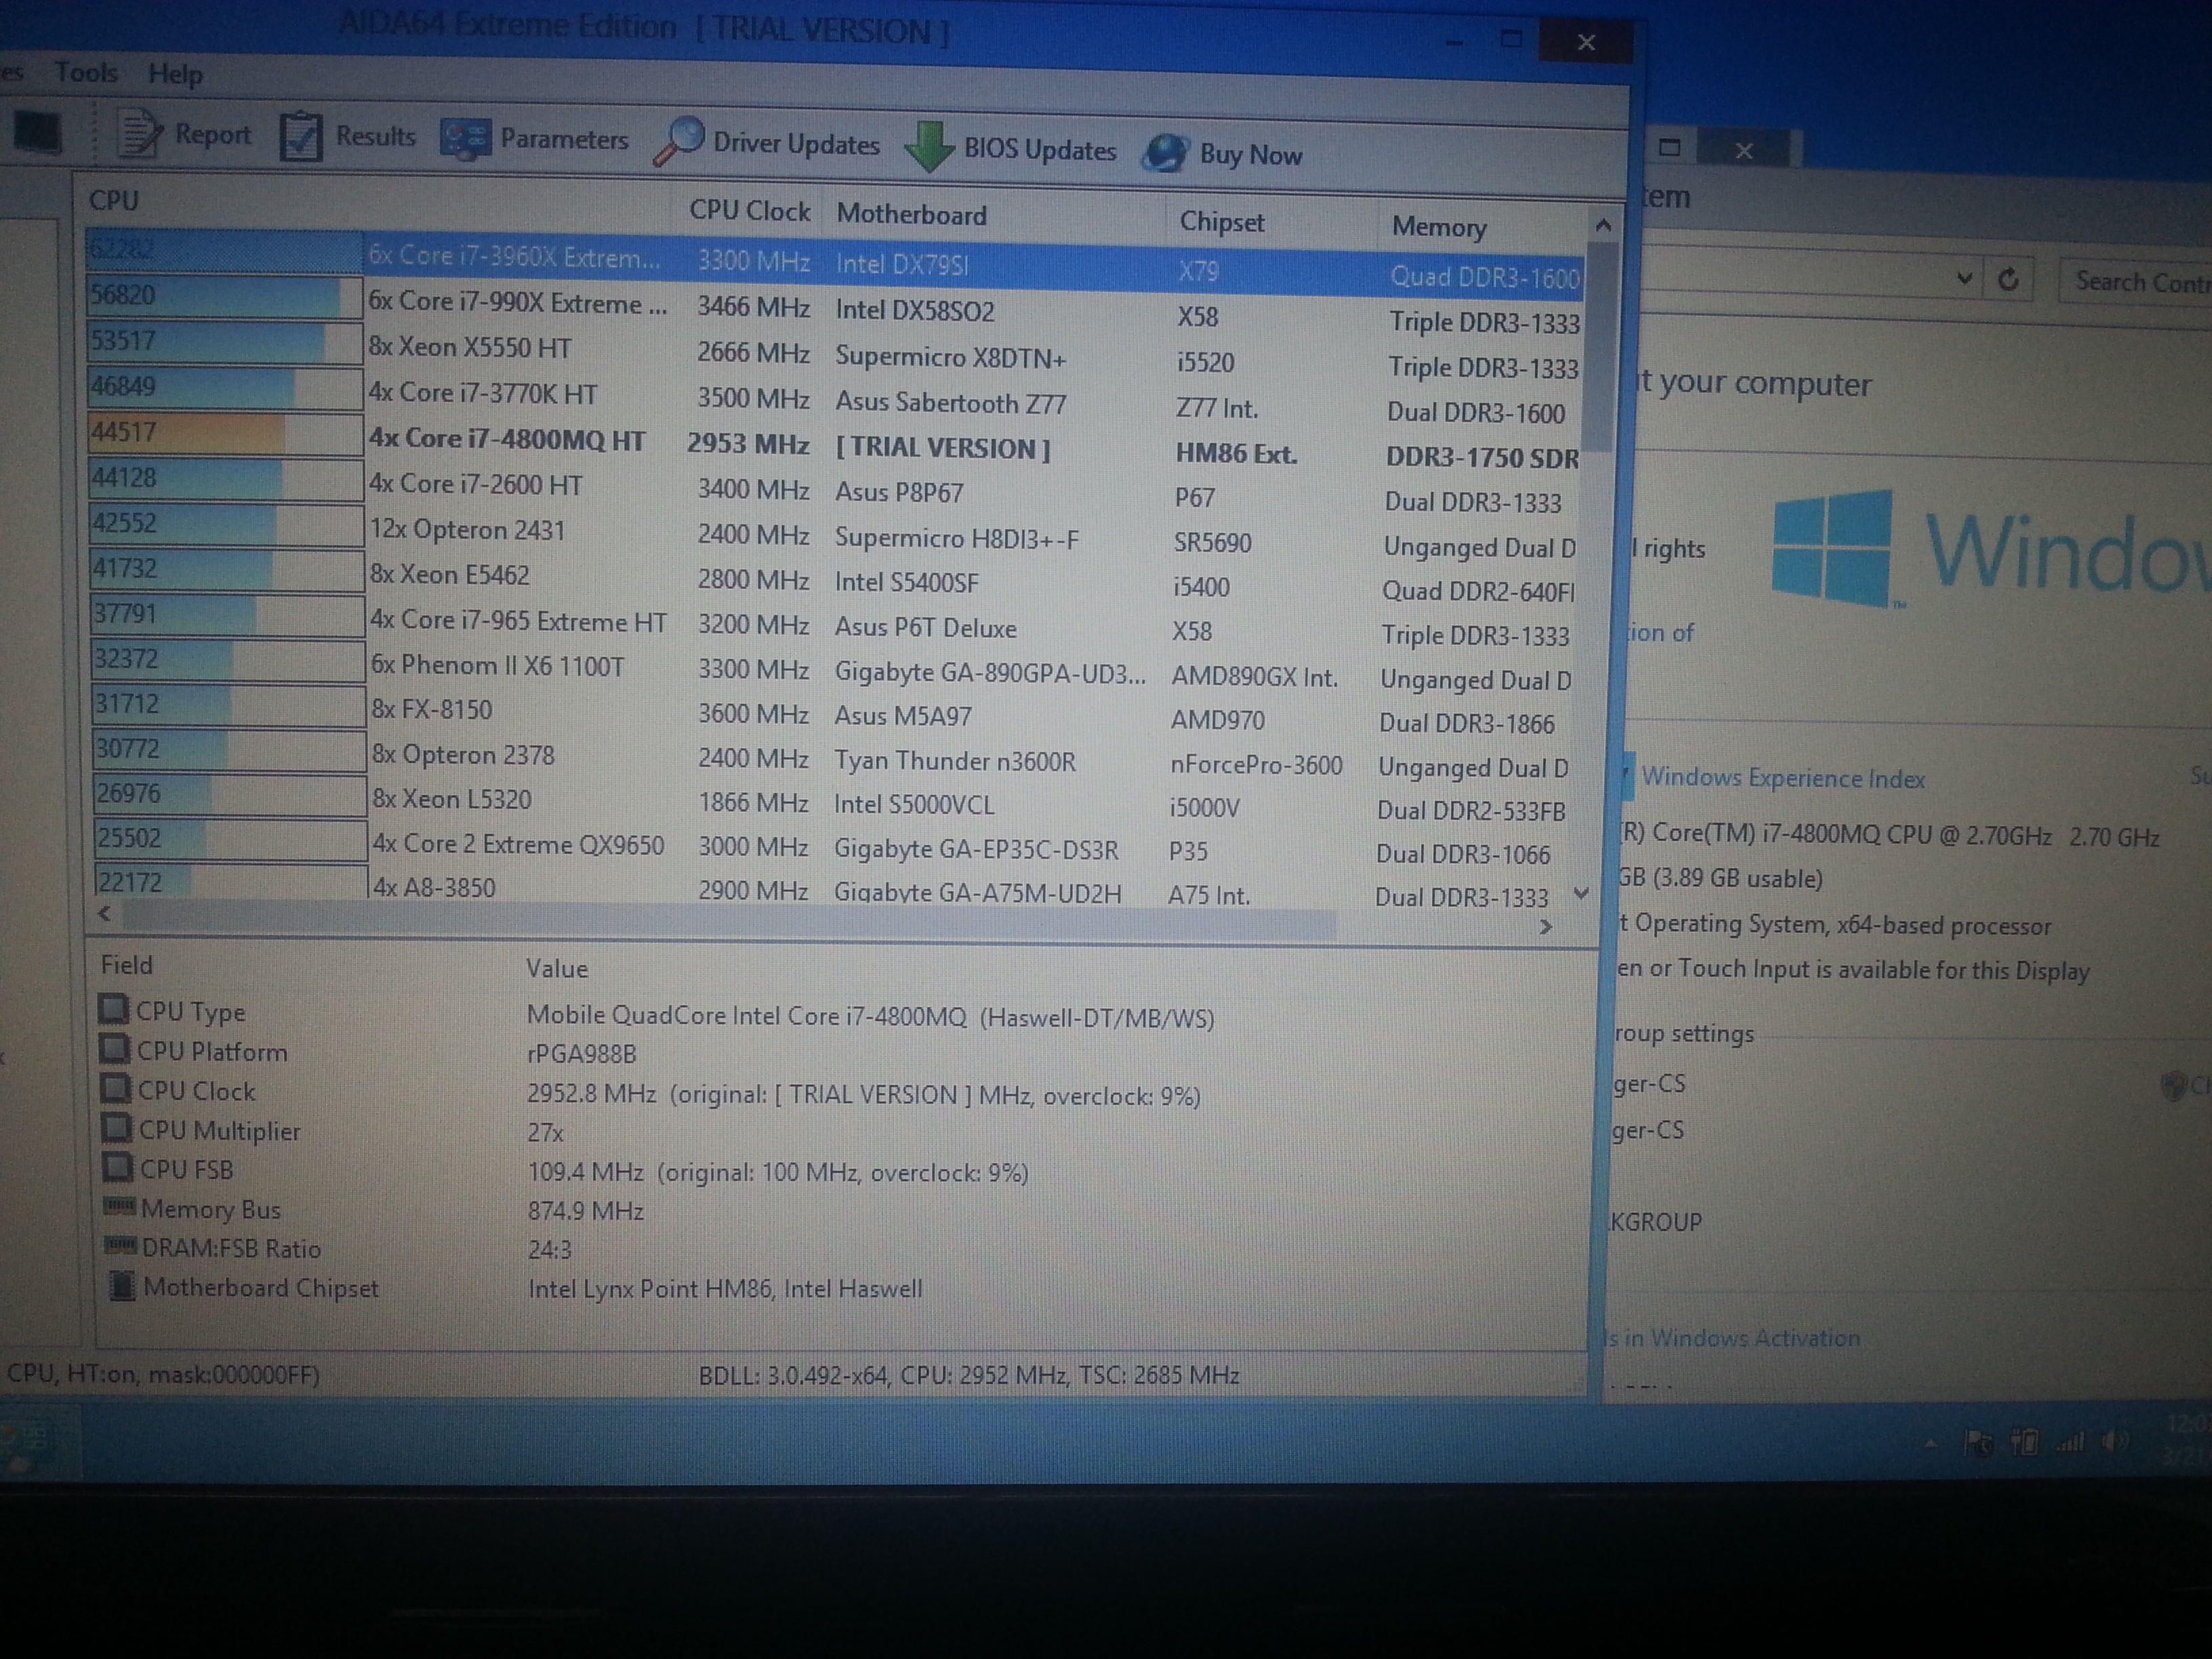Click the Motherboard Chipset field icon
The height and width of the screenshot is (1659, 2212).
tap(122, 1285)
